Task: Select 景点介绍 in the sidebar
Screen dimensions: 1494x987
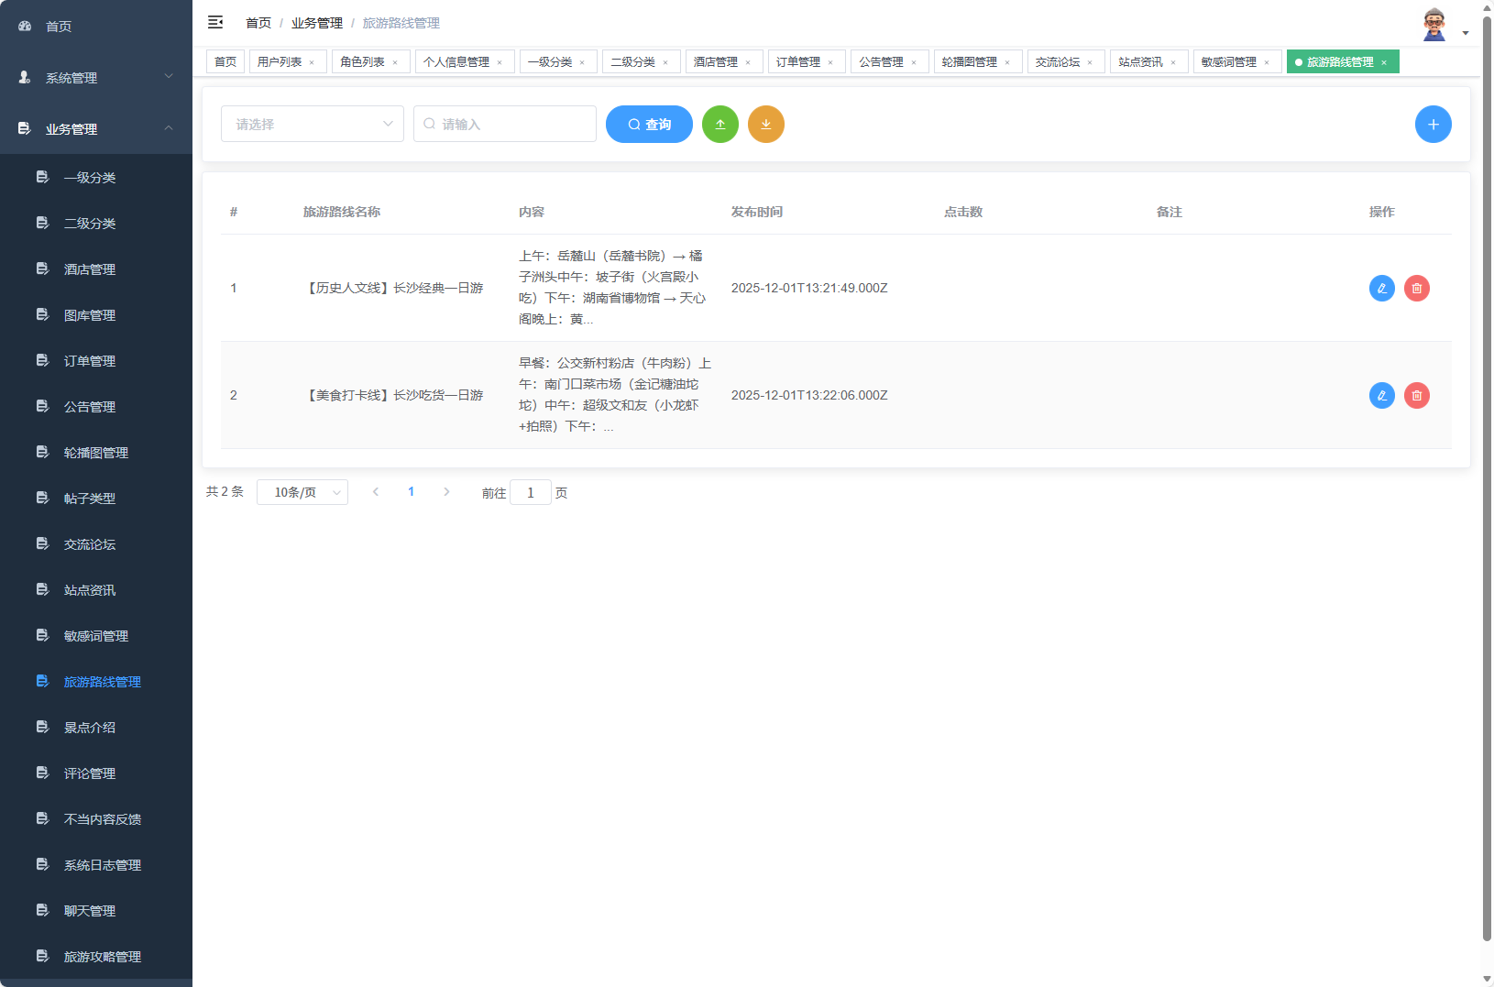Action: tap(90, 727)
